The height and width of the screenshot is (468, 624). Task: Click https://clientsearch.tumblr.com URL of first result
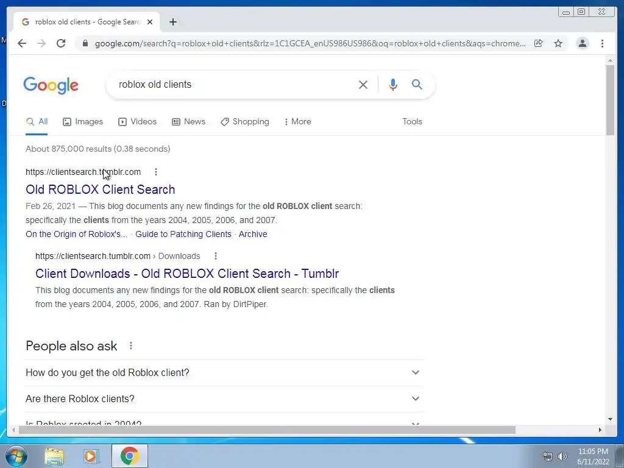coord(83,172)
